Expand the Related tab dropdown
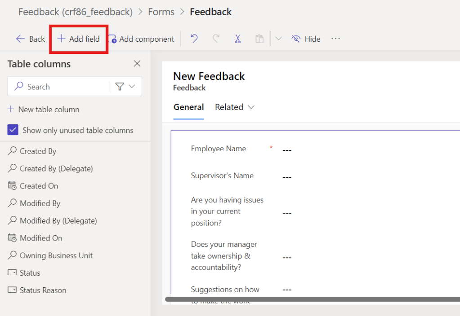 [x=235, y=107]
